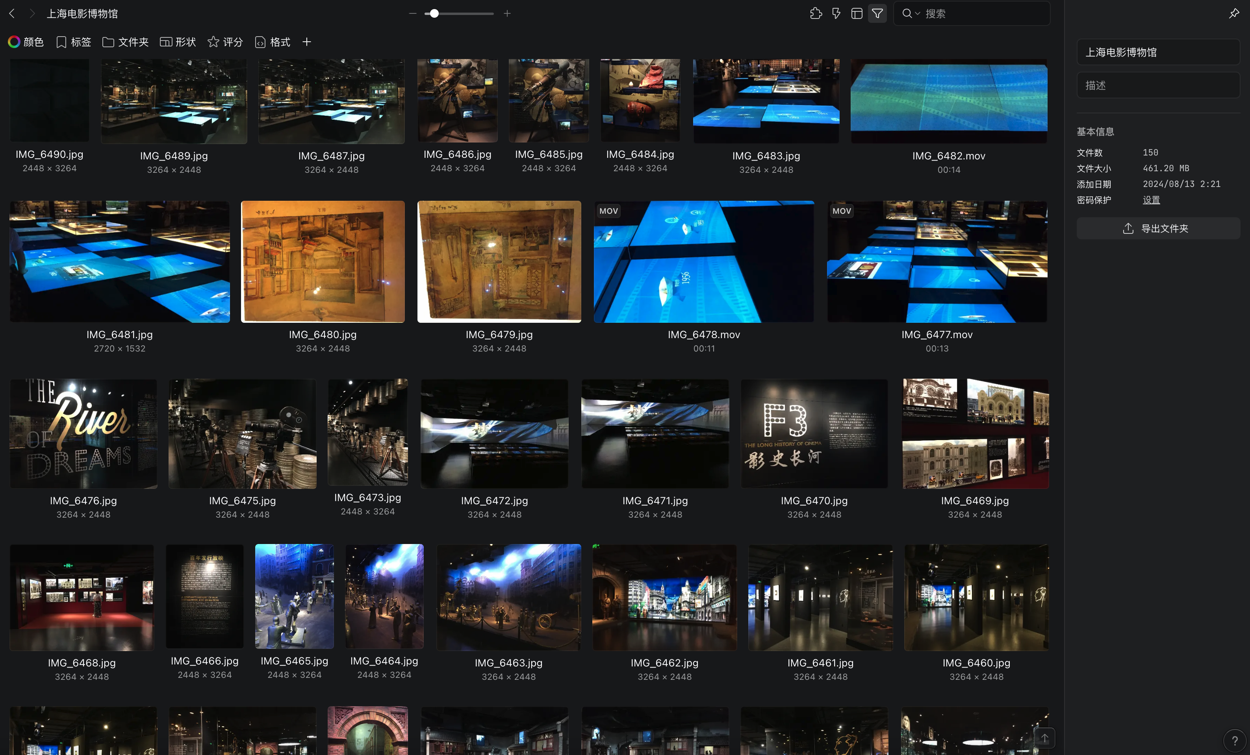Pin the inspector panel
1250x755 pixels.
[1234, 14]
